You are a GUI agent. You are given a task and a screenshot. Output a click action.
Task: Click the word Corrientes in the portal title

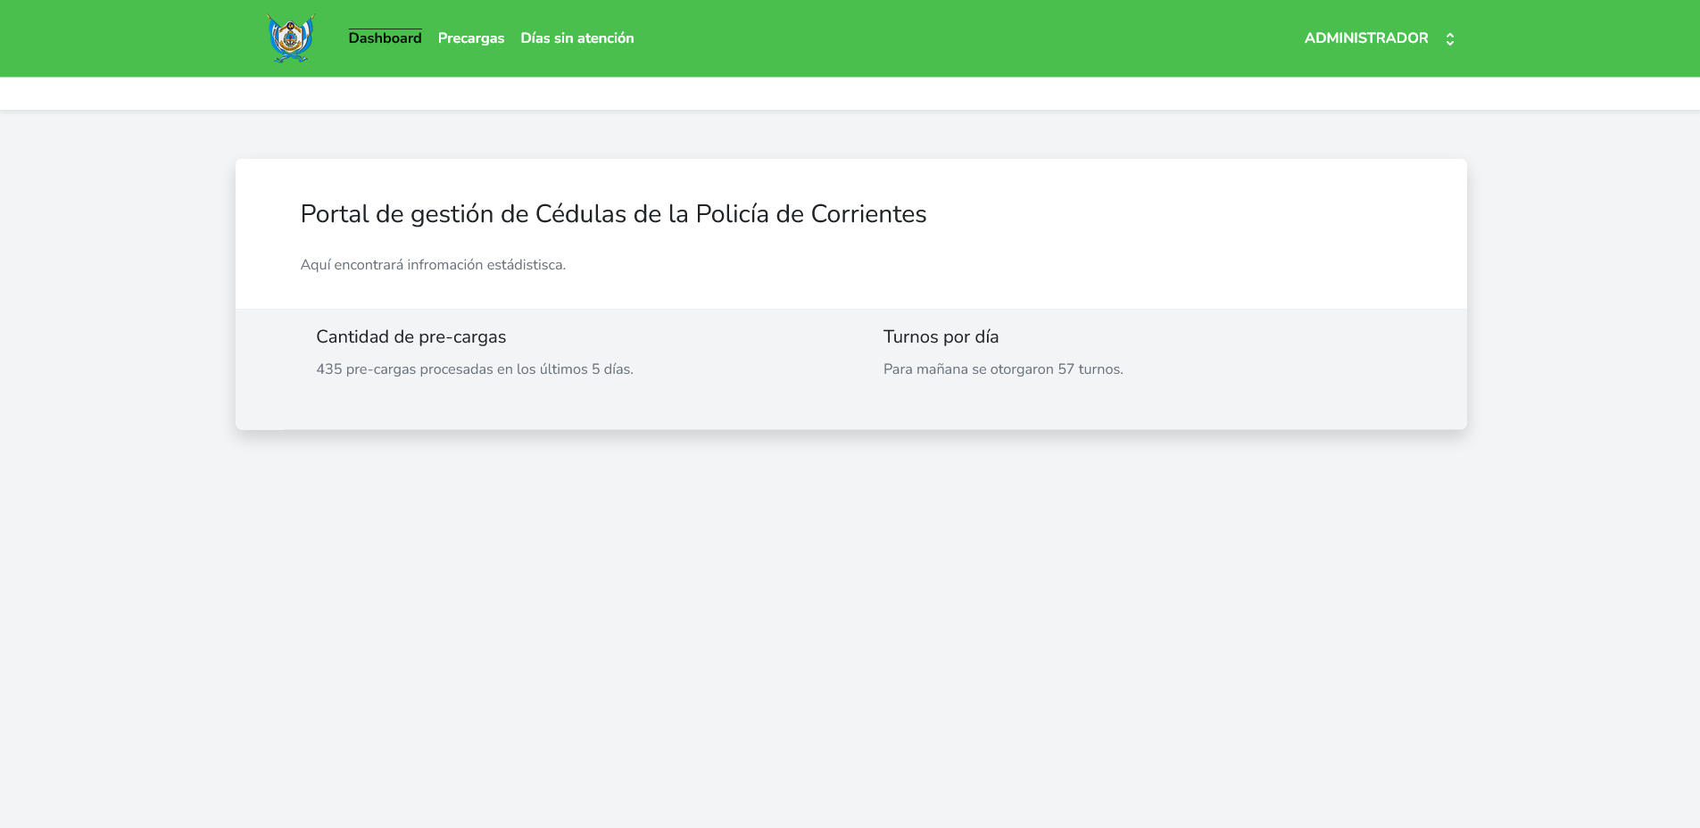(x=868, y=214)
